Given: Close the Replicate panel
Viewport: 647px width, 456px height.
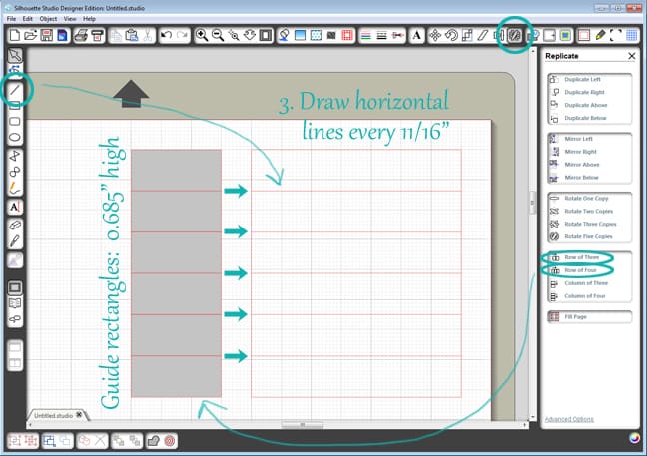Looking at the screenshot, I should (632, 56).
